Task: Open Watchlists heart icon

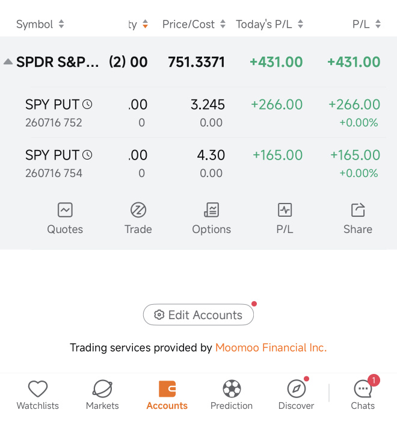Action: (x=38, y=389)
